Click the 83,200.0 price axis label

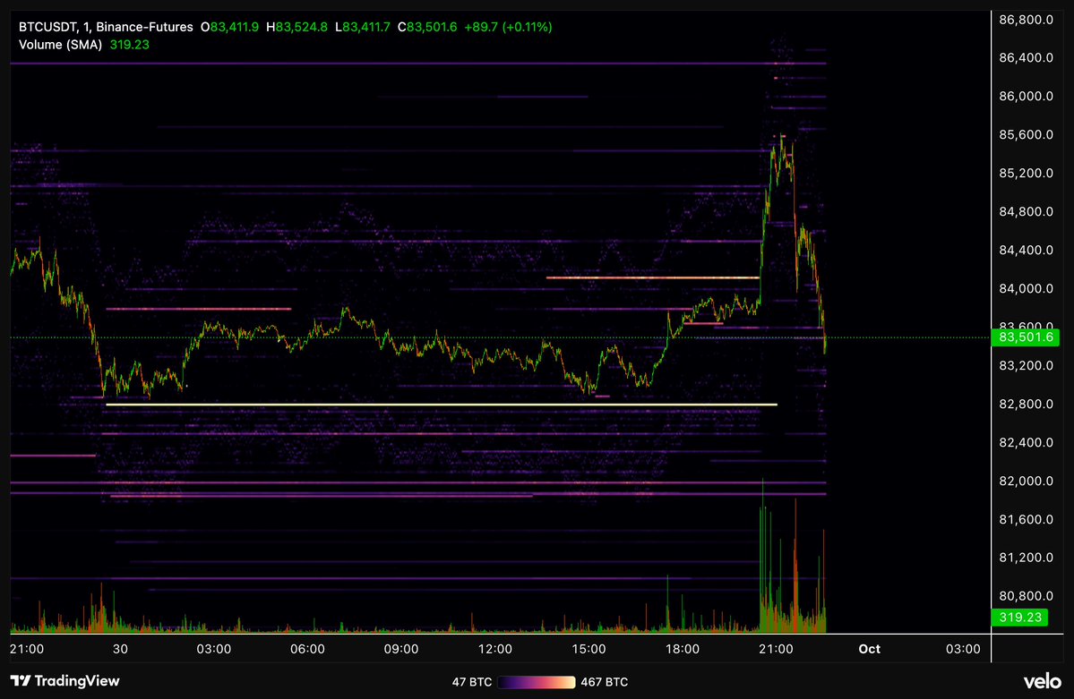pos(1026,365)
